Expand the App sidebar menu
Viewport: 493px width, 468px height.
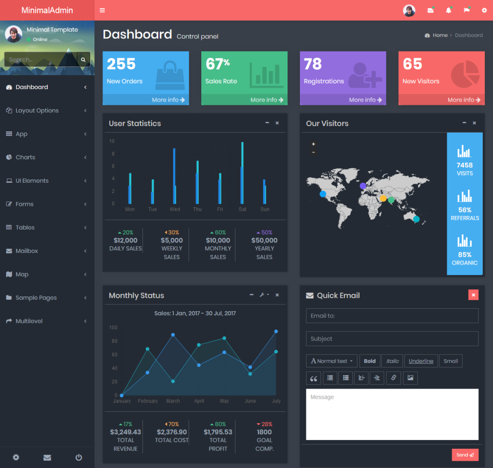tap(47, 134)
